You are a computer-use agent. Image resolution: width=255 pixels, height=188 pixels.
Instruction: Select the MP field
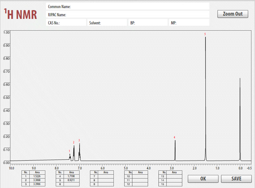point(189,23)
